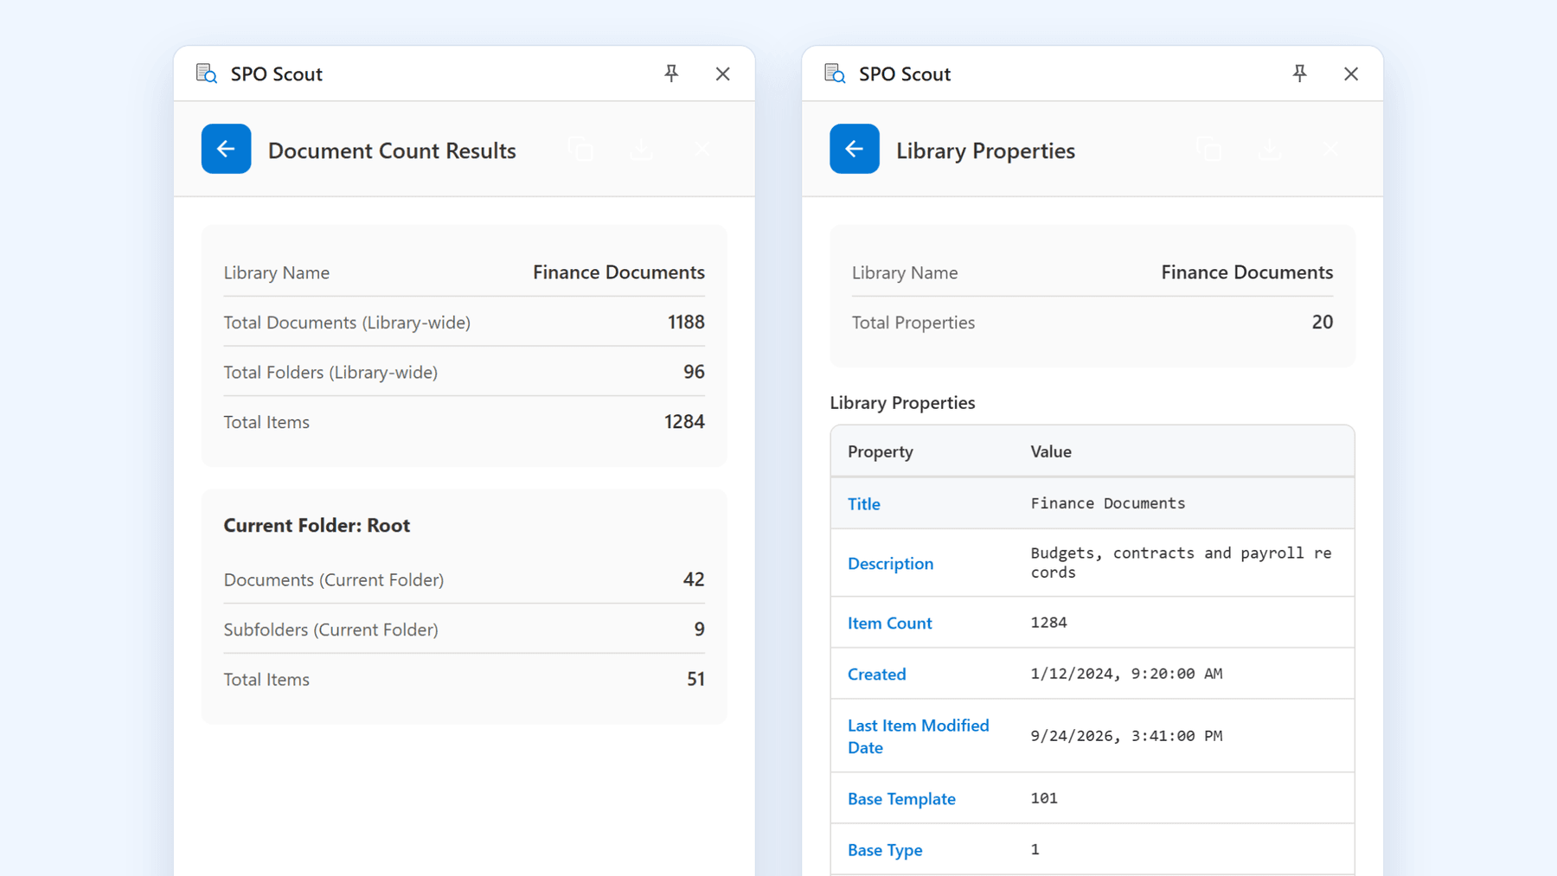This screenshot has height=876, width=1557.
Task: Select the Title value Finance Documents
Action: [x=1108, y=503]
